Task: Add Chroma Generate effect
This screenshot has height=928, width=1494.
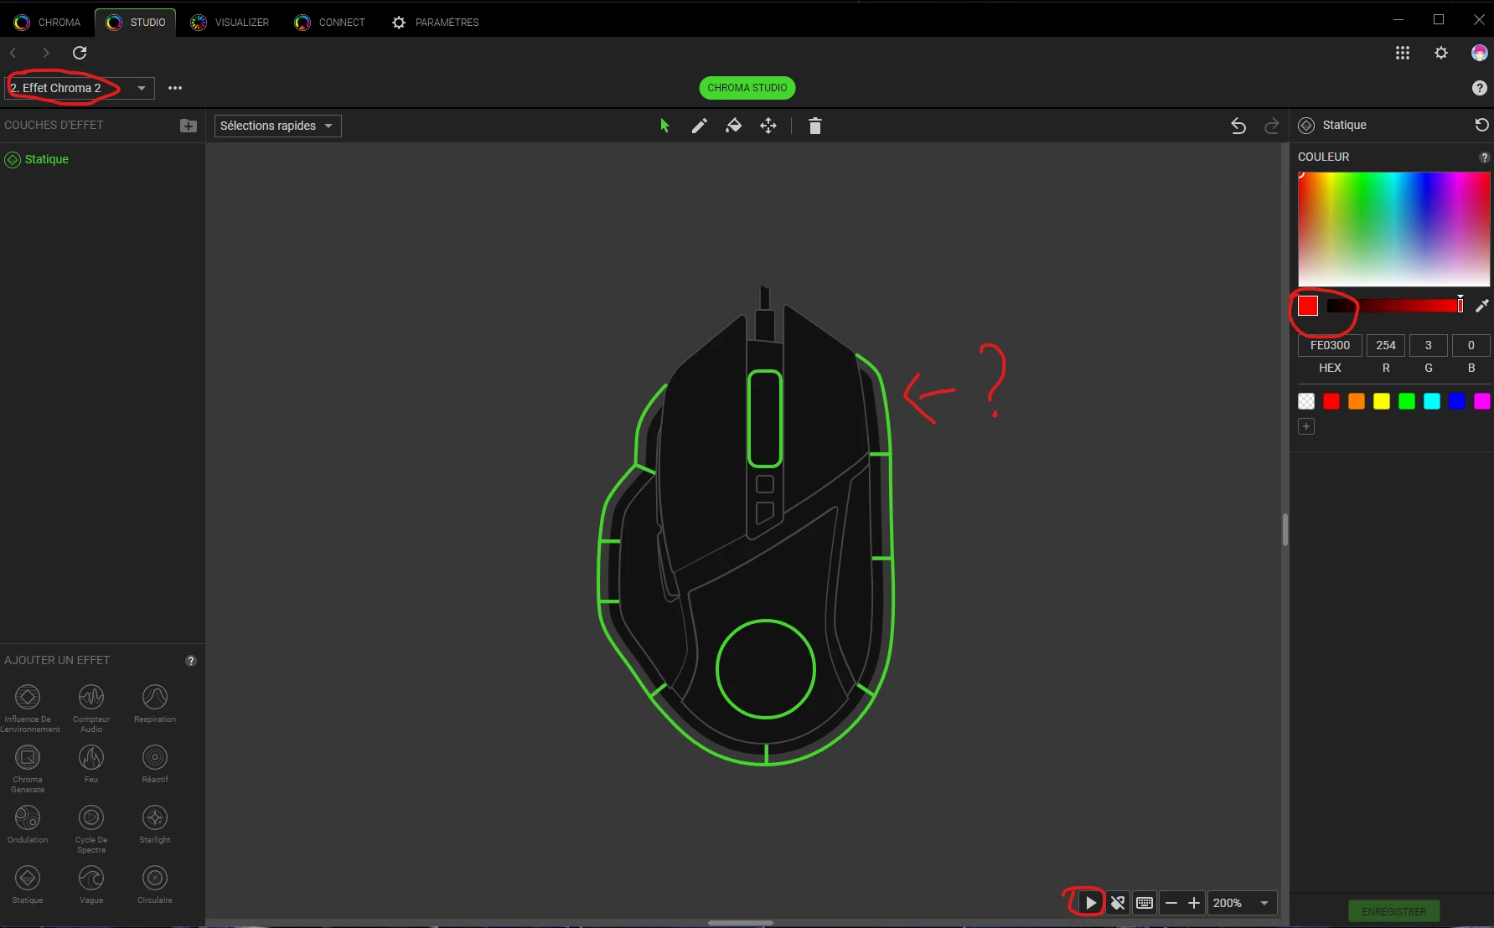Action: (28, 768)
